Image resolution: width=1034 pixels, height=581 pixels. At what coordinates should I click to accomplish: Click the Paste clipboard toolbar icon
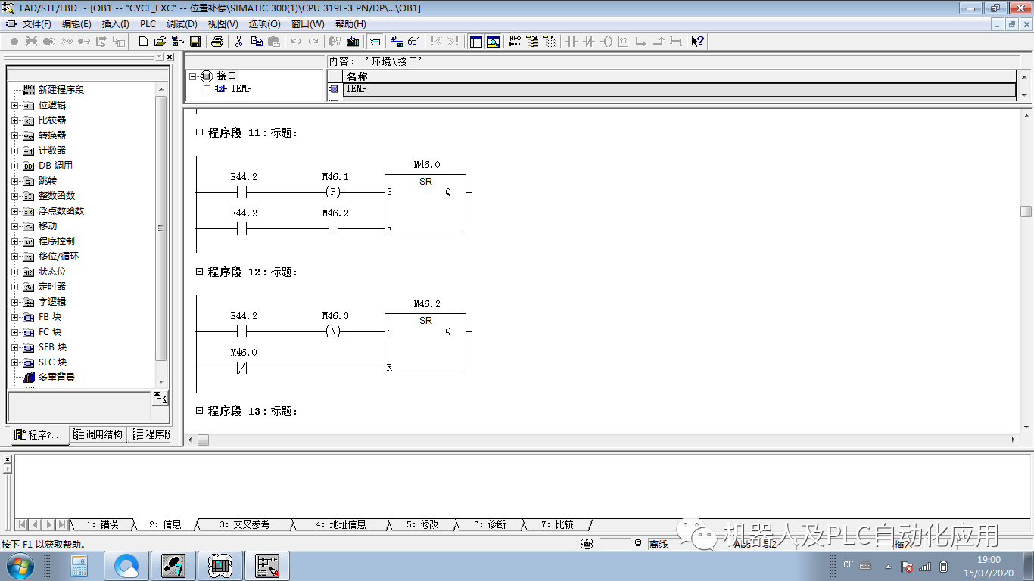pos(274,42)
